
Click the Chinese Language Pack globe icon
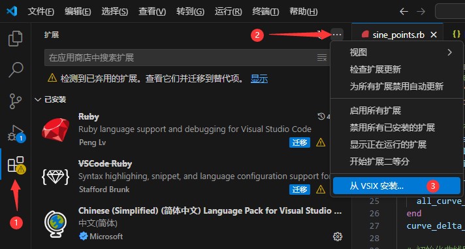pyautogui.click(x=56, y=225)
